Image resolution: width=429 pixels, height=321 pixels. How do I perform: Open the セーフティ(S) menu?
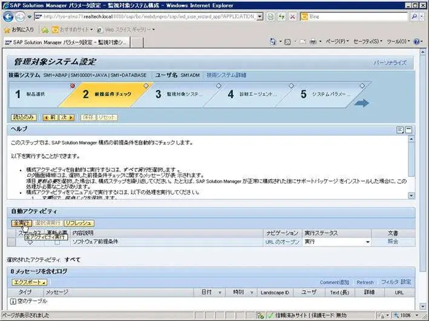coord(368,41)
